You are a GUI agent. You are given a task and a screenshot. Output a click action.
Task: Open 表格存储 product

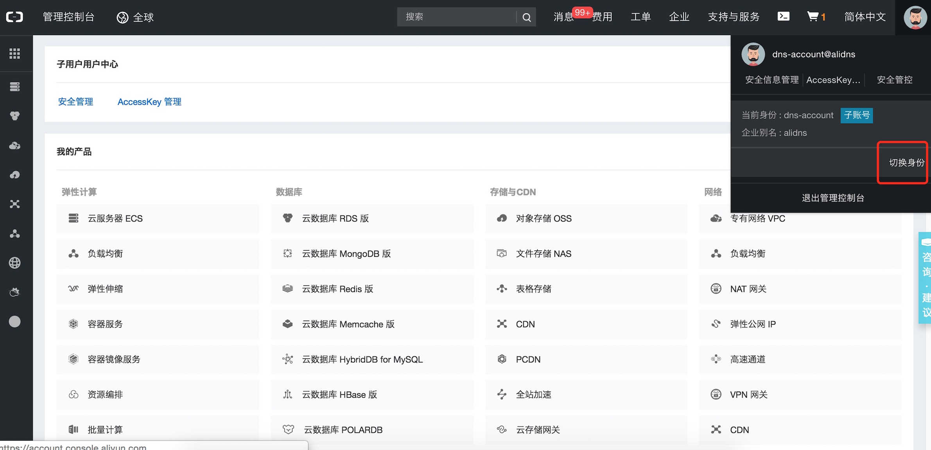[x=586, y=289]
